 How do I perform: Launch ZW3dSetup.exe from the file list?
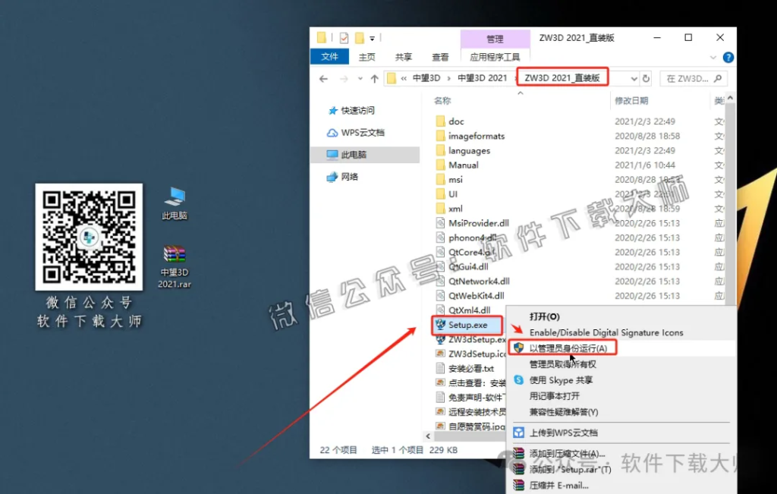click(474, 339)
